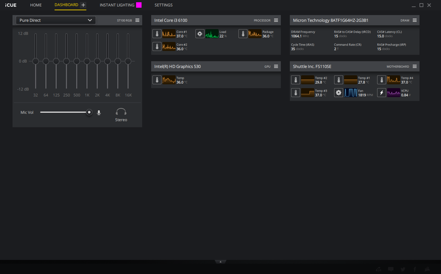This screenshot has width=441, height=274.
Task: Click the 32 Hz equalizer slider knob
Action: 36,61
